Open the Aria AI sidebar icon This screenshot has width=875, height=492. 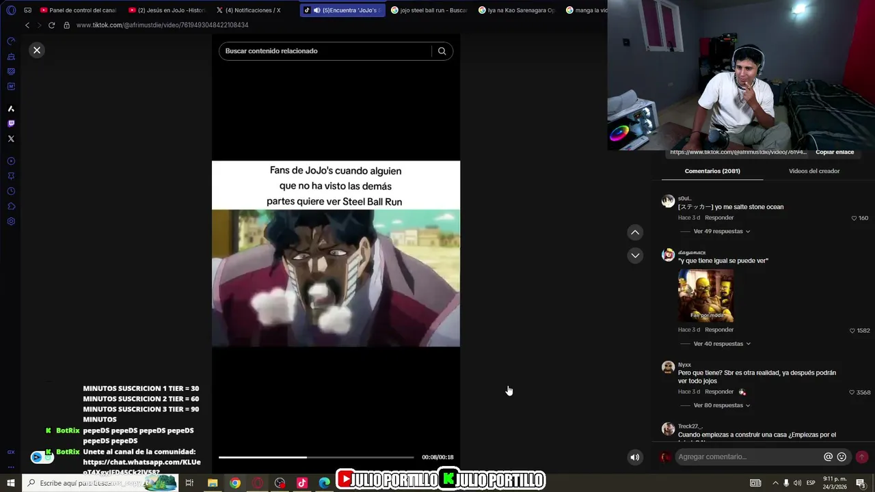pyautogui.click(x=11, y=109)
